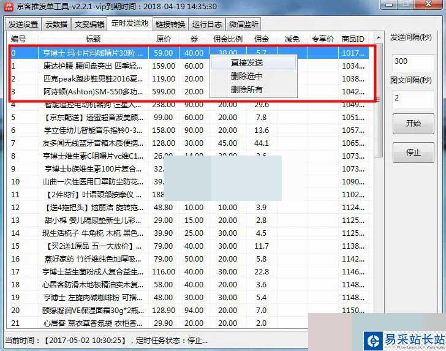Select row 甜小棉 婴儿隔尿垫
446x351 pixels.
pos(189,220)
